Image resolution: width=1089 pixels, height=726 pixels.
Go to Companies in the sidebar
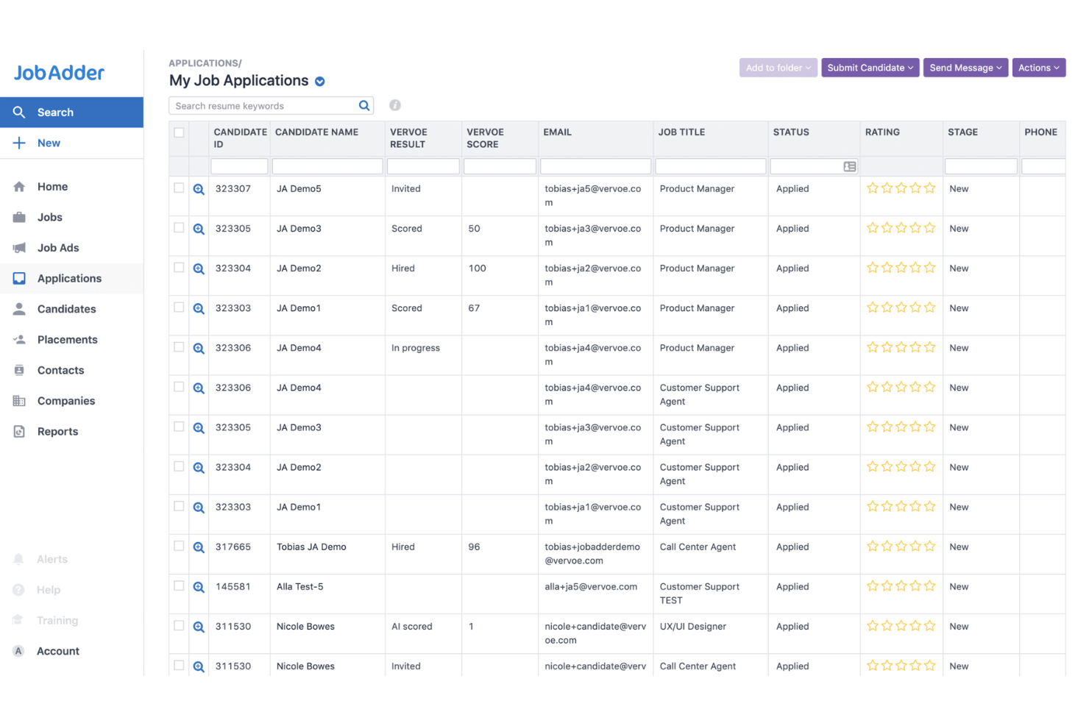[71, 401]
